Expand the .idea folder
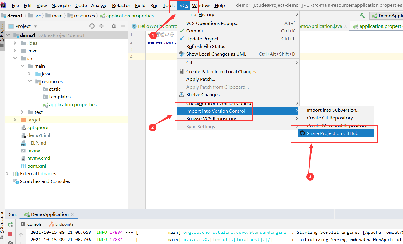This screenshot has height=244, width=403. pos(15,43)
